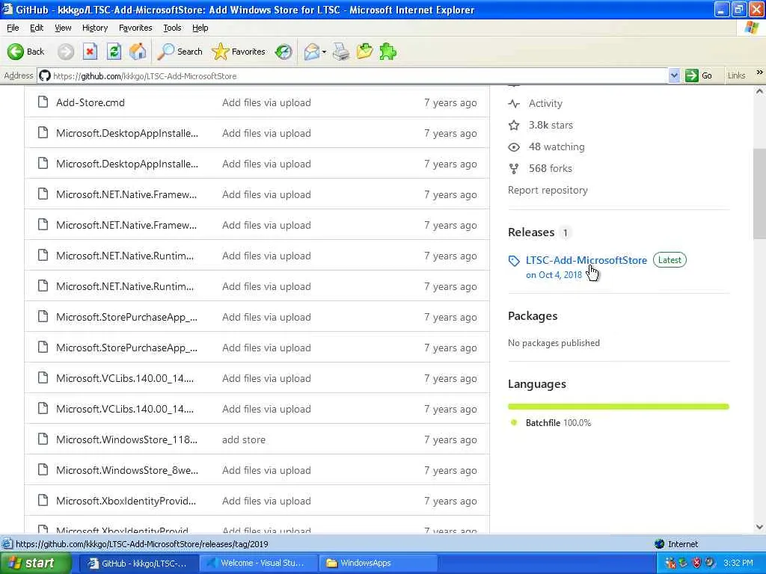Open the Mail button's dropdown arrow

tap(324, 52)
